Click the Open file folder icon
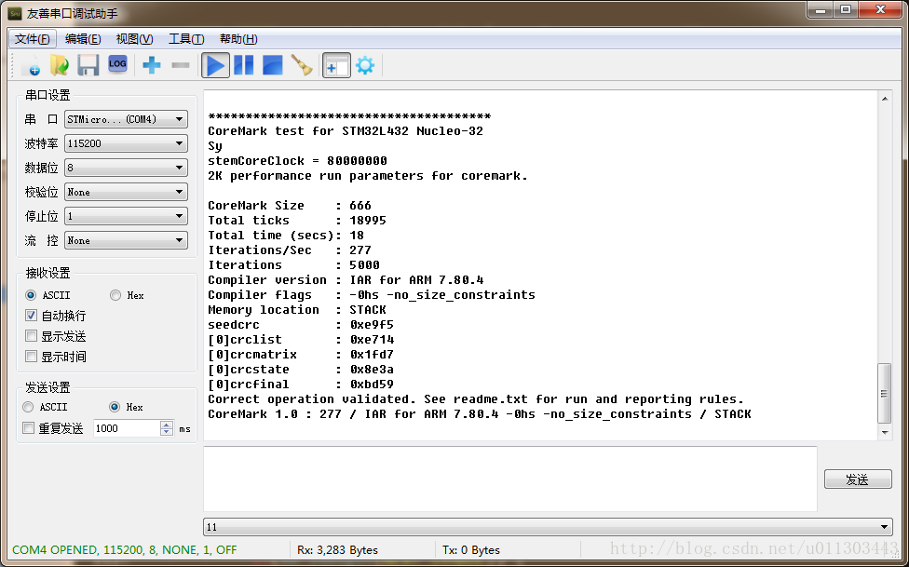909x567 pixels. (59, 65)
